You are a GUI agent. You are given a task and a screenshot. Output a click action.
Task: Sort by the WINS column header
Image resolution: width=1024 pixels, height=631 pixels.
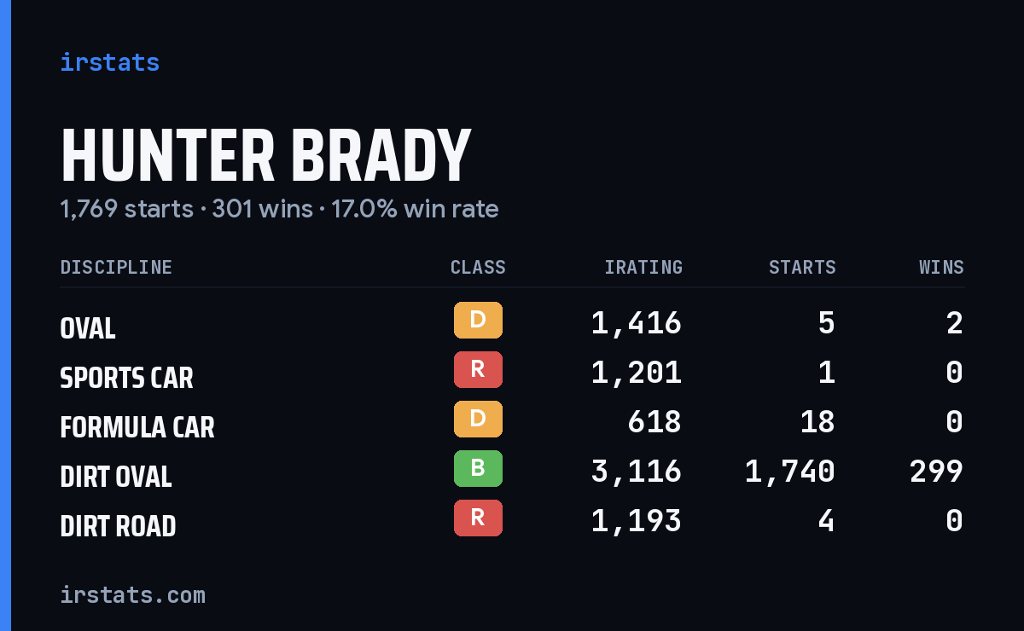point(941,268)
